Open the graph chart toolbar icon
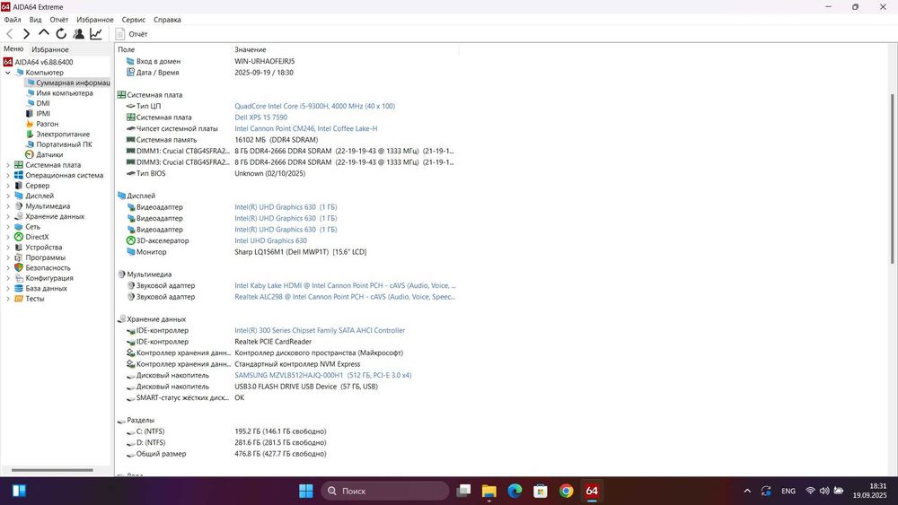898x505 pixels. point(96,34)
